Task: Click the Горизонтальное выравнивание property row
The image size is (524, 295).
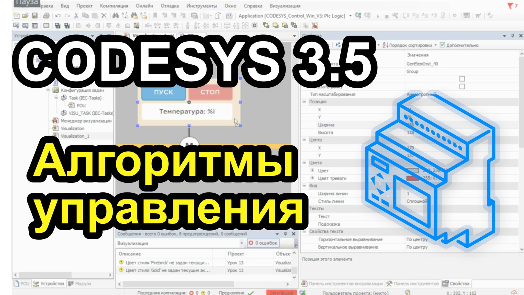Action: [409, 239]
